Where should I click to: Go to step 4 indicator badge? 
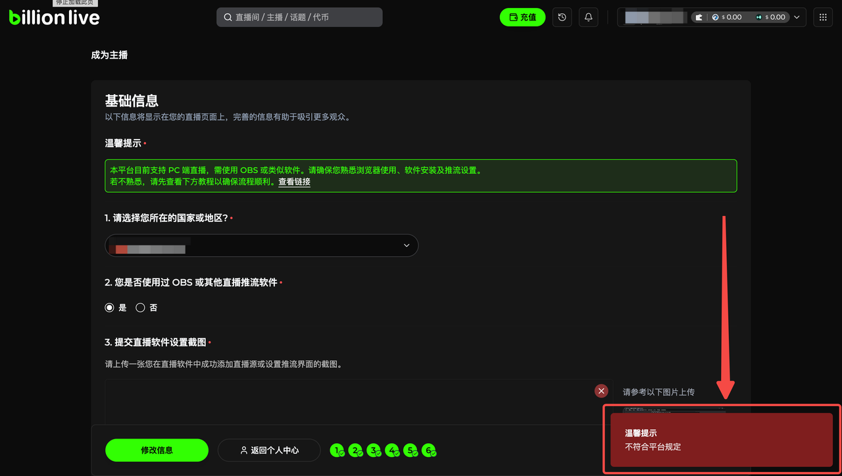392,450
